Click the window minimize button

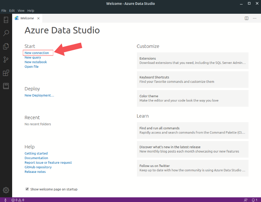(x=241, y=4)
